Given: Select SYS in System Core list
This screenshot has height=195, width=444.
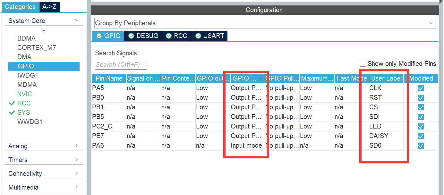Looking at the screenshot, I should tap(24, 113).
